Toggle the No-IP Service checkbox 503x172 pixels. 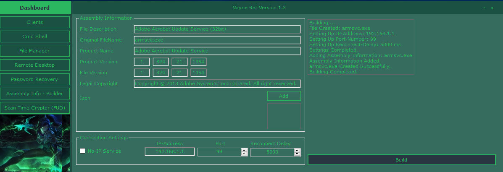coord(83,151)
